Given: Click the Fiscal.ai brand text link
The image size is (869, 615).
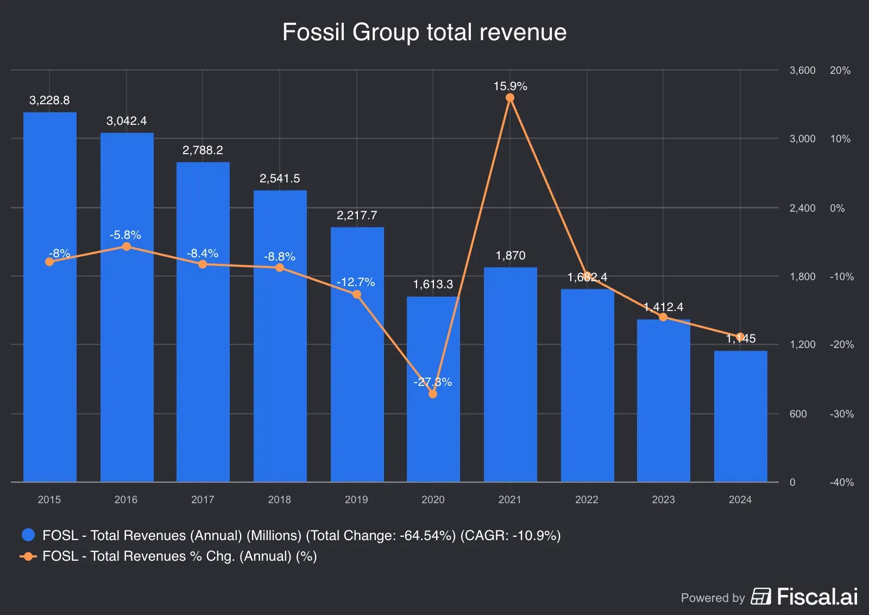Looking at the screenshot, I should 817,597.
